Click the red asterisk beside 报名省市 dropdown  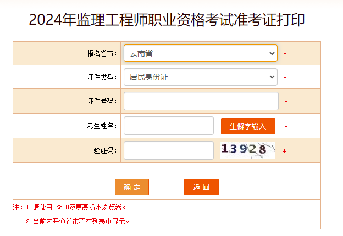(x=285, y=54)
